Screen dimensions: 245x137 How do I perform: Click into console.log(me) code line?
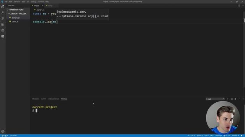[x=45, y=22]
